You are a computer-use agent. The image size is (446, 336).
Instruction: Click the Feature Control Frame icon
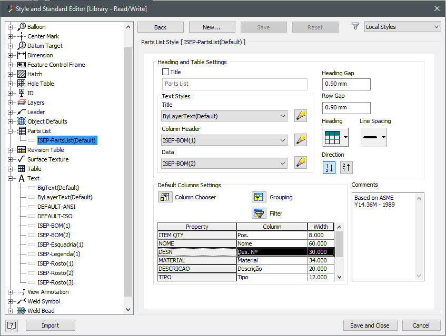click(x=22, y=65)
